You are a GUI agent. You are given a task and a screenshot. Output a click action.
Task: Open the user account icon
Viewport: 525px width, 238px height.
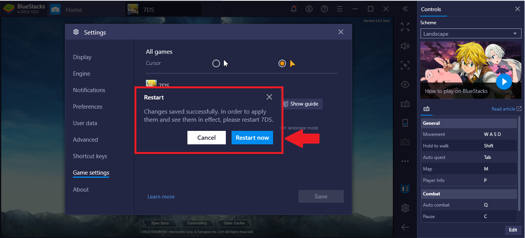click(309, 9)
